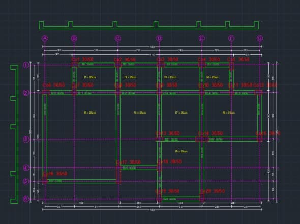Click column label Co9 30/50
Viewport: 300px width, 224px height.
167,85
